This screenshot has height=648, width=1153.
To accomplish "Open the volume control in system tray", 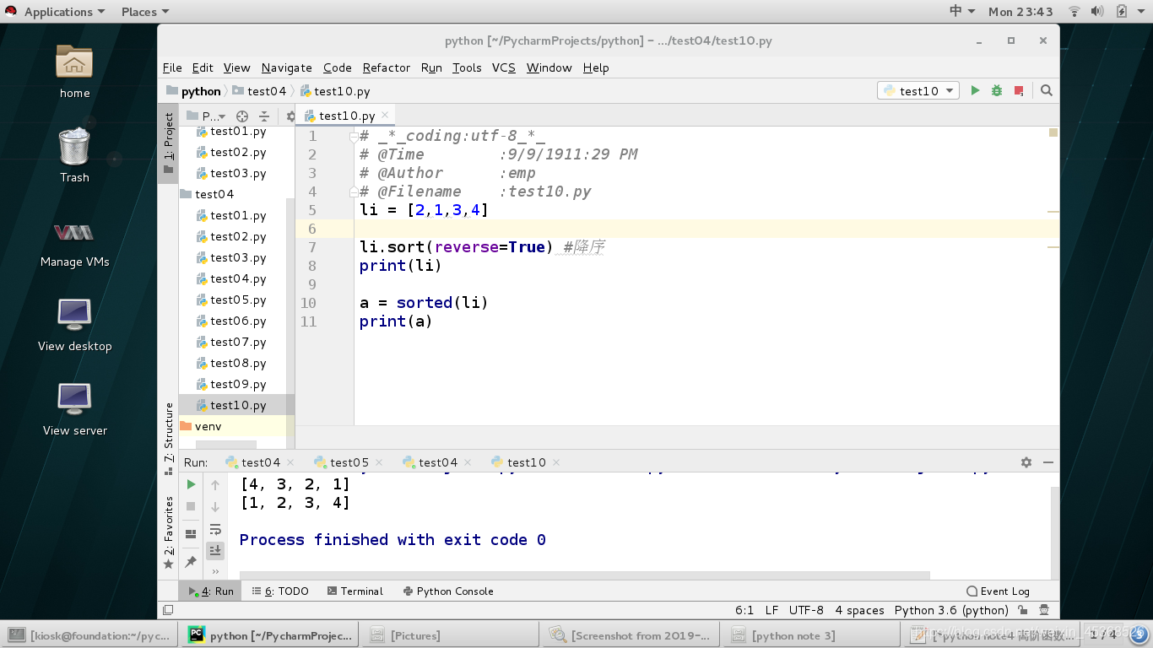I will point(1097,11).
